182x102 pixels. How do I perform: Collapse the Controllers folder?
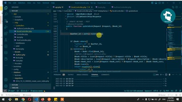click(x=20, y=25)
